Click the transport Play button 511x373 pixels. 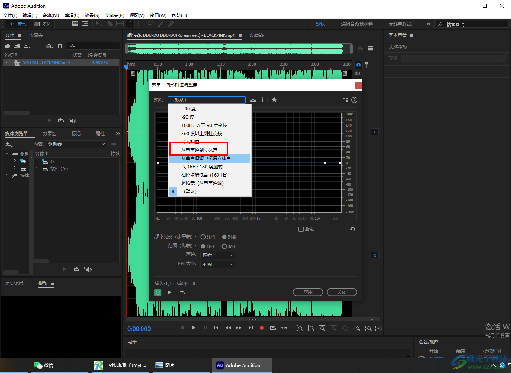(x=194, y=328)
